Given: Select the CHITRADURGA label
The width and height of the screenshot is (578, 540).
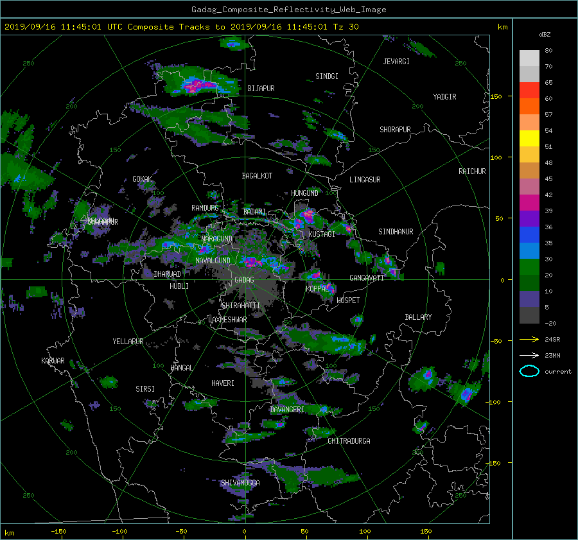Looking at the screenshot, I should tap(349, 441).
